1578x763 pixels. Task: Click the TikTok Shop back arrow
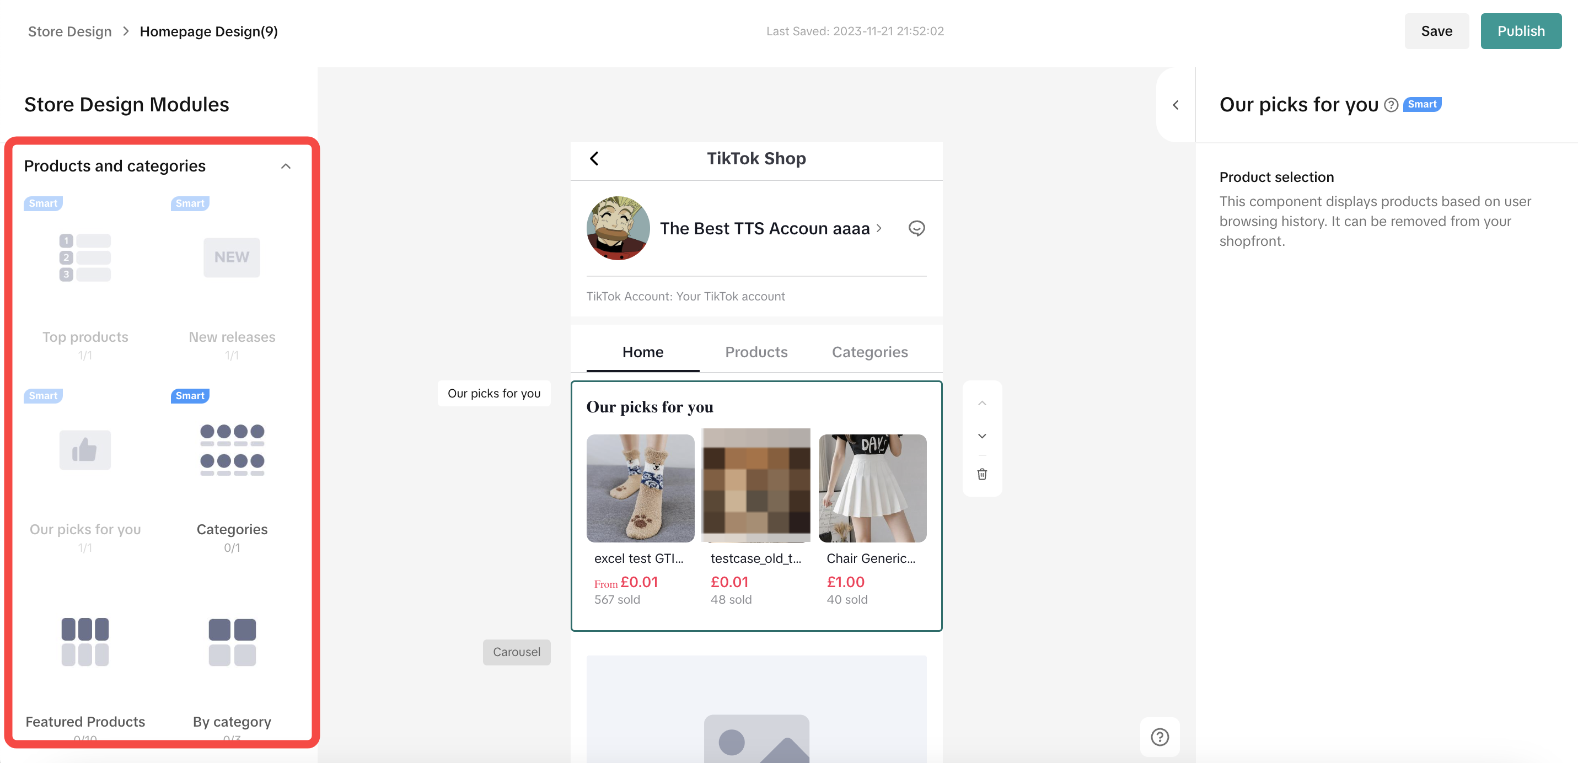point(594,159)
